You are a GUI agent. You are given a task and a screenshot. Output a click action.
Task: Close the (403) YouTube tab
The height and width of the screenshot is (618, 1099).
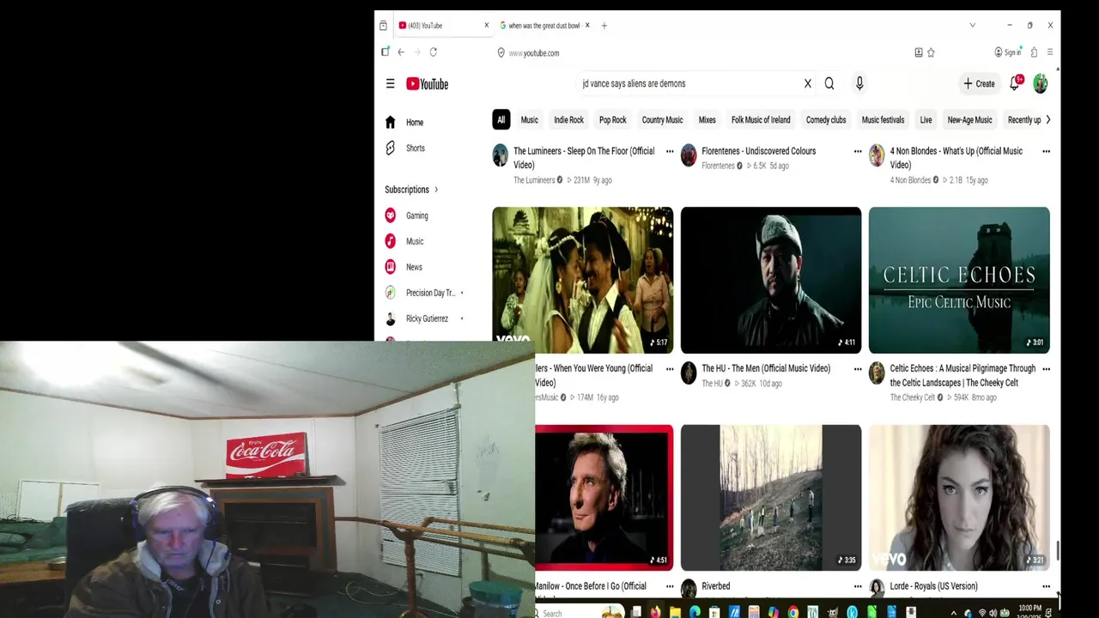pos(486,26)
